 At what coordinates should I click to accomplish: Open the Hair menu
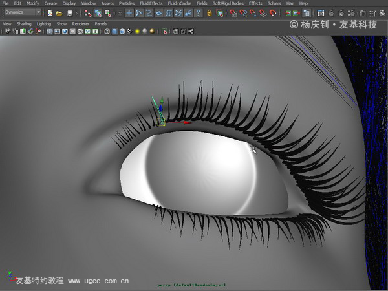[290, 3]
